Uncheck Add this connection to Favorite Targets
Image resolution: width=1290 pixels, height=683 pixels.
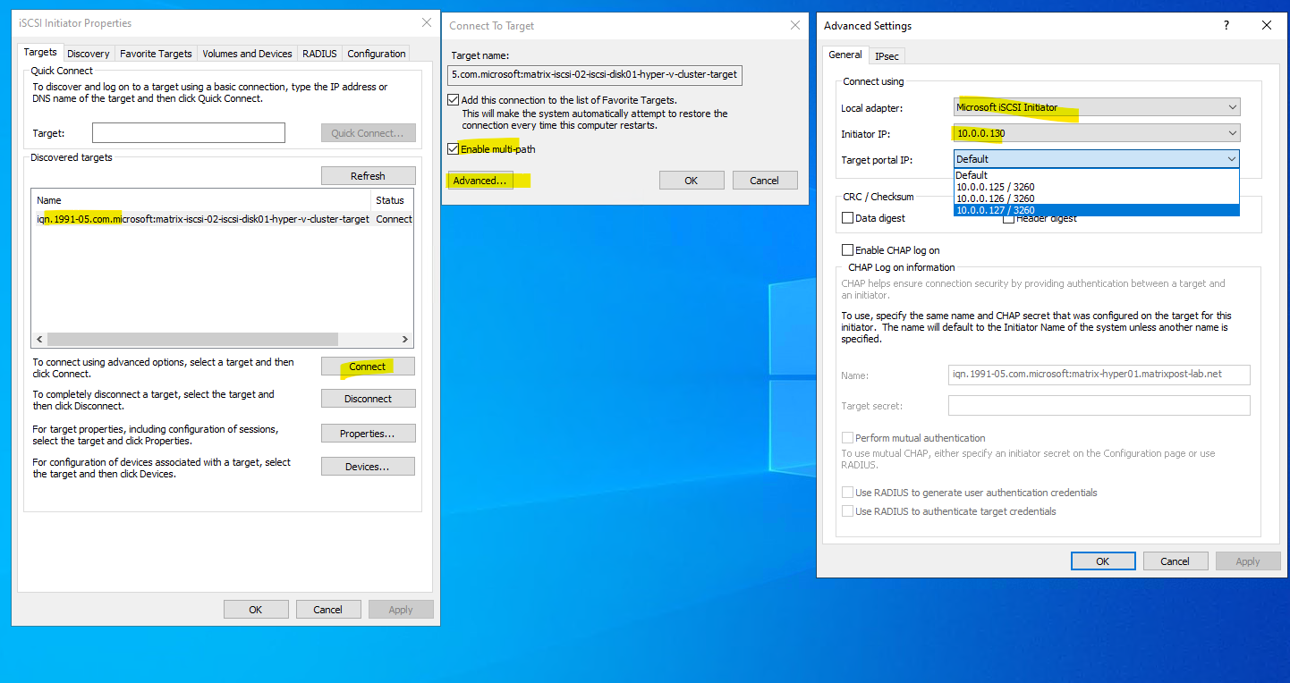click(454, 100)
